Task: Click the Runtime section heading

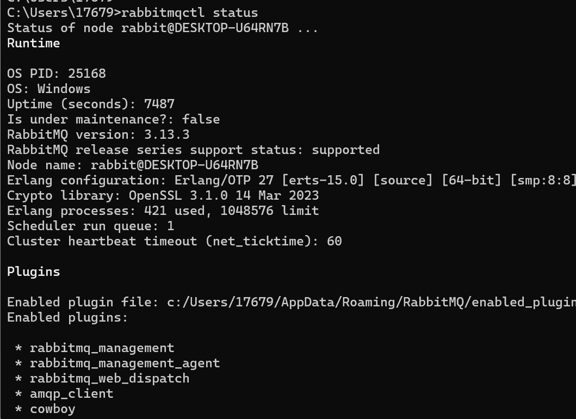Action: click(33, 44)
